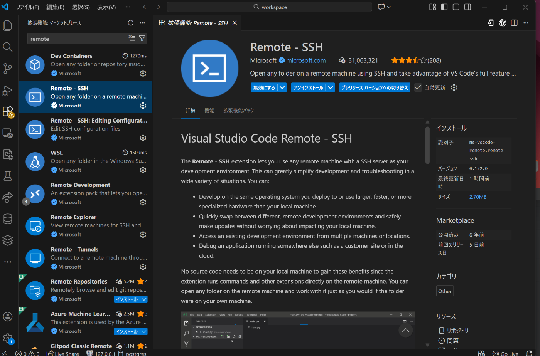The image size is (540, 356).
Task: Open the Testing view flask icon
Action: coord(8,176)
